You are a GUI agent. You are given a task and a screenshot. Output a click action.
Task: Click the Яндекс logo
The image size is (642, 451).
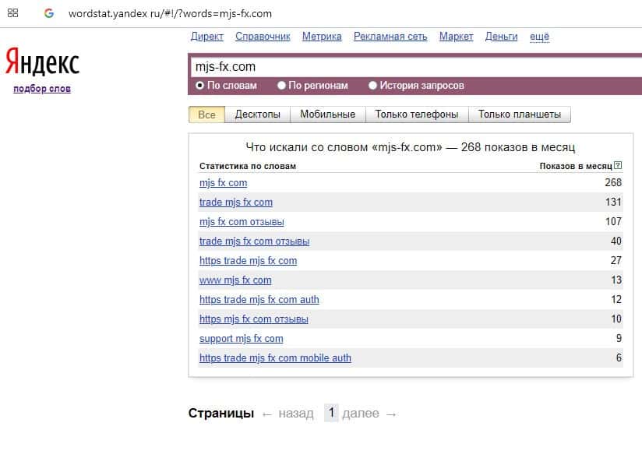point(42,62)
